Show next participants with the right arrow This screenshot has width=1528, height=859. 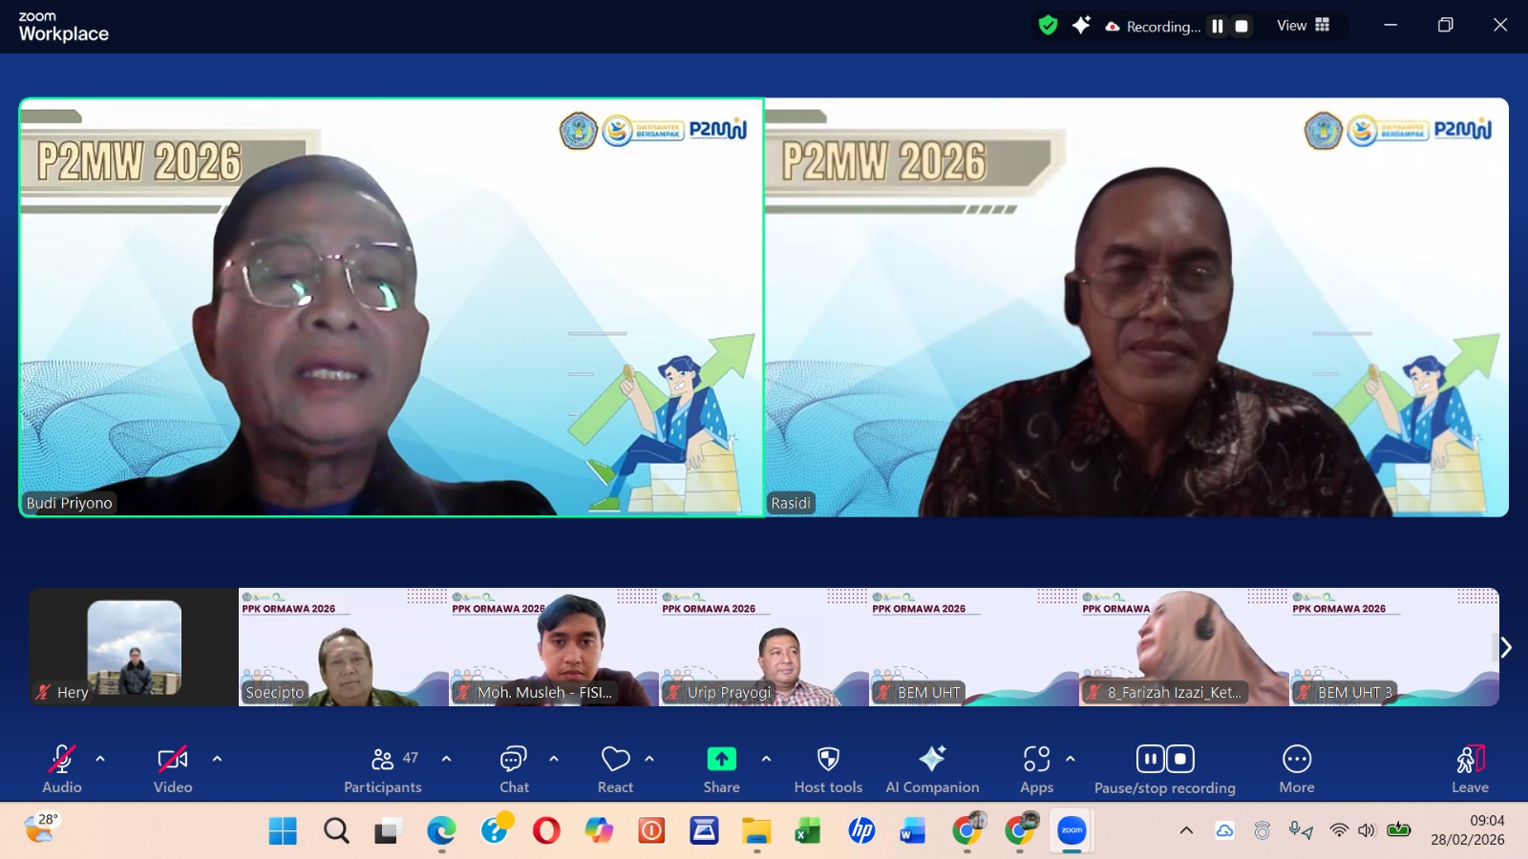(x=1505, y=648)
